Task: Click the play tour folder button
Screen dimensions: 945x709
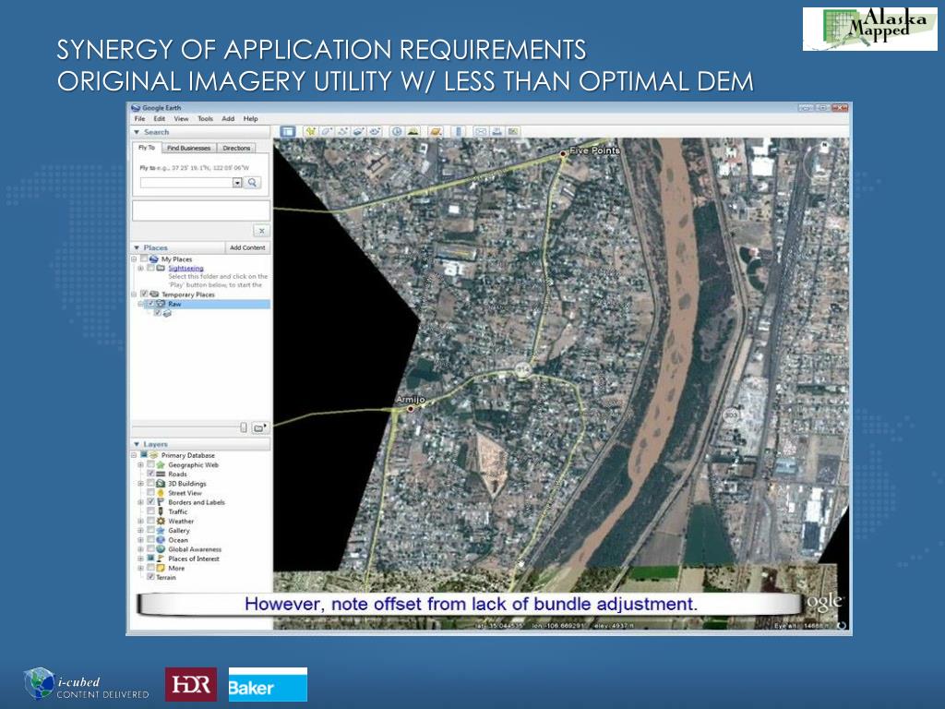Action: (259, 427)
